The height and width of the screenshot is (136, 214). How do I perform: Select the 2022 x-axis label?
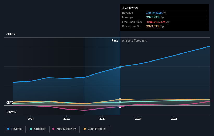point(66,119)
